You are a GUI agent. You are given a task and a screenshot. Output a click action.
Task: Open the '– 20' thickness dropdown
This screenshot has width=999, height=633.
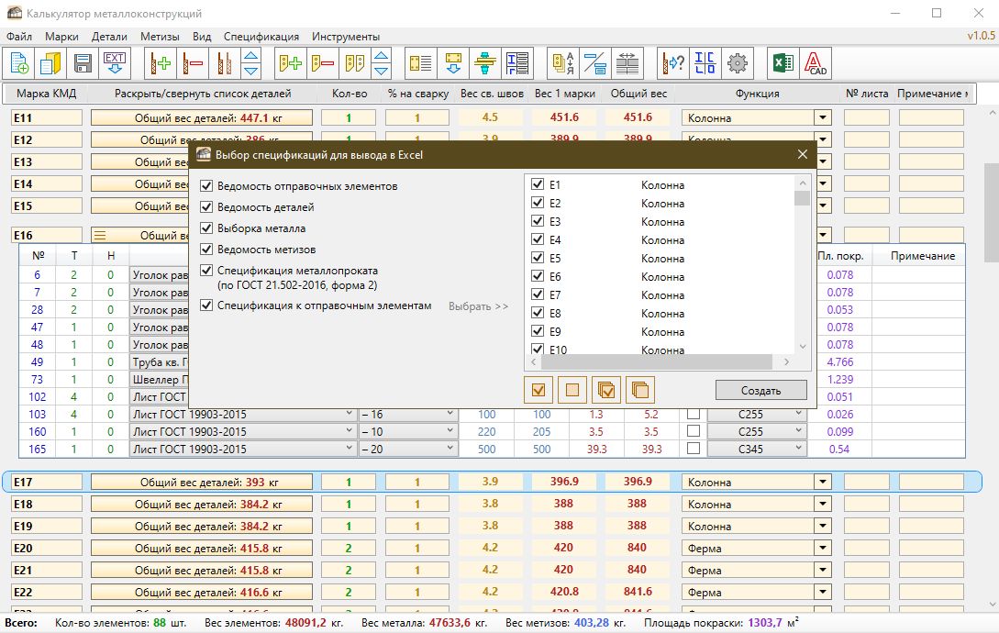click(x=450, y=450)
